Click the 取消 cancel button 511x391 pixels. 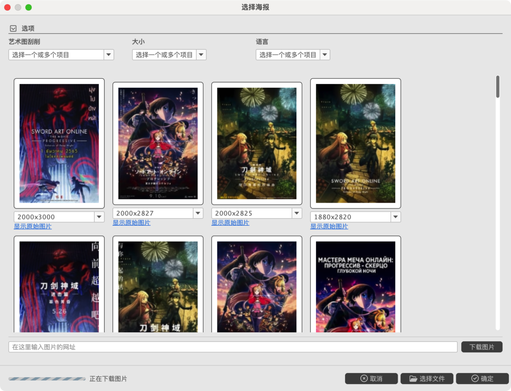371,379
